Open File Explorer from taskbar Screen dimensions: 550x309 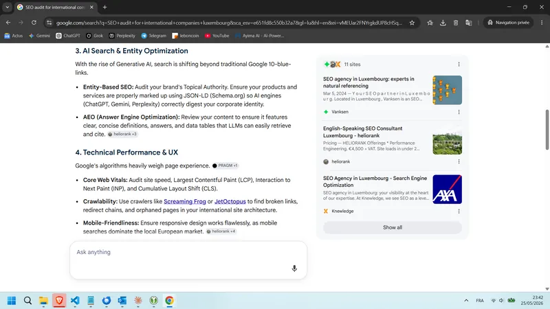coord(43,301)
